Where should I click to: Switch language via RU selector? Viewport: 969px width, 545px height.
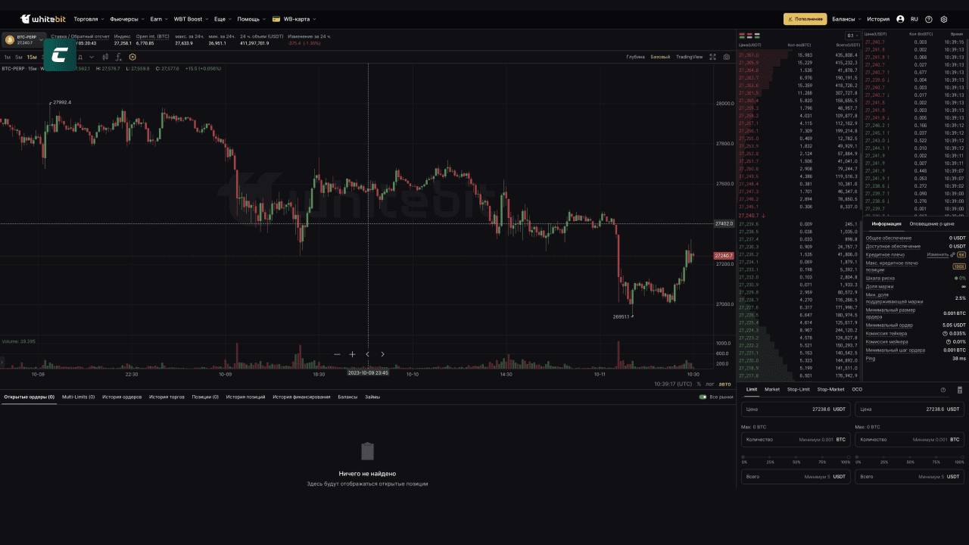914,19
